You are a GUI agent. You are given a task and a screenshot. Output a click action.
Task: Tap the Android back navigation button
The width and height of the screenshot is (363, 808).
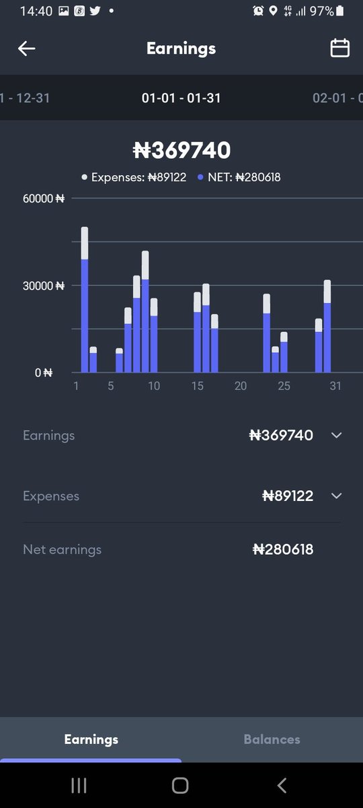pyautogui.click(x=282, y=785)
